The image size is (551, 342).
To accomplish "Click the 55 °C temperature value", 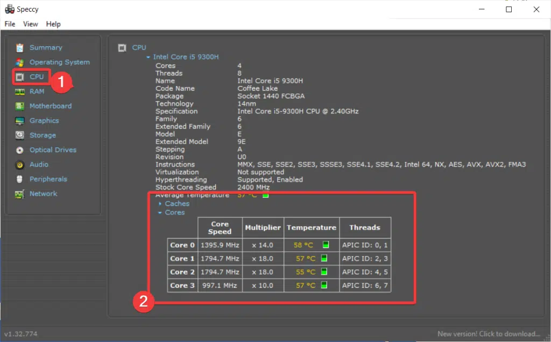I will pyautogui.click(x=306, y=272).
